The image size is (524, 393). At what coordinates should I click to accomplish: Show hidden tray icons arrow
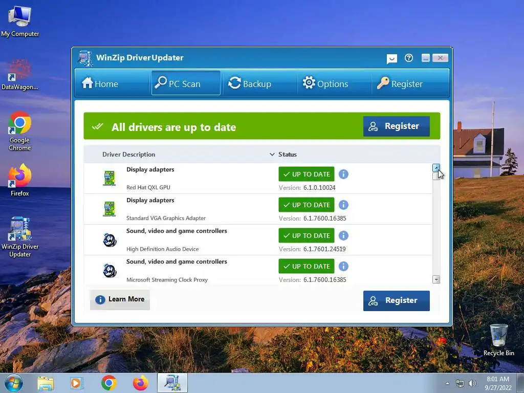click(x=447, y=384)
